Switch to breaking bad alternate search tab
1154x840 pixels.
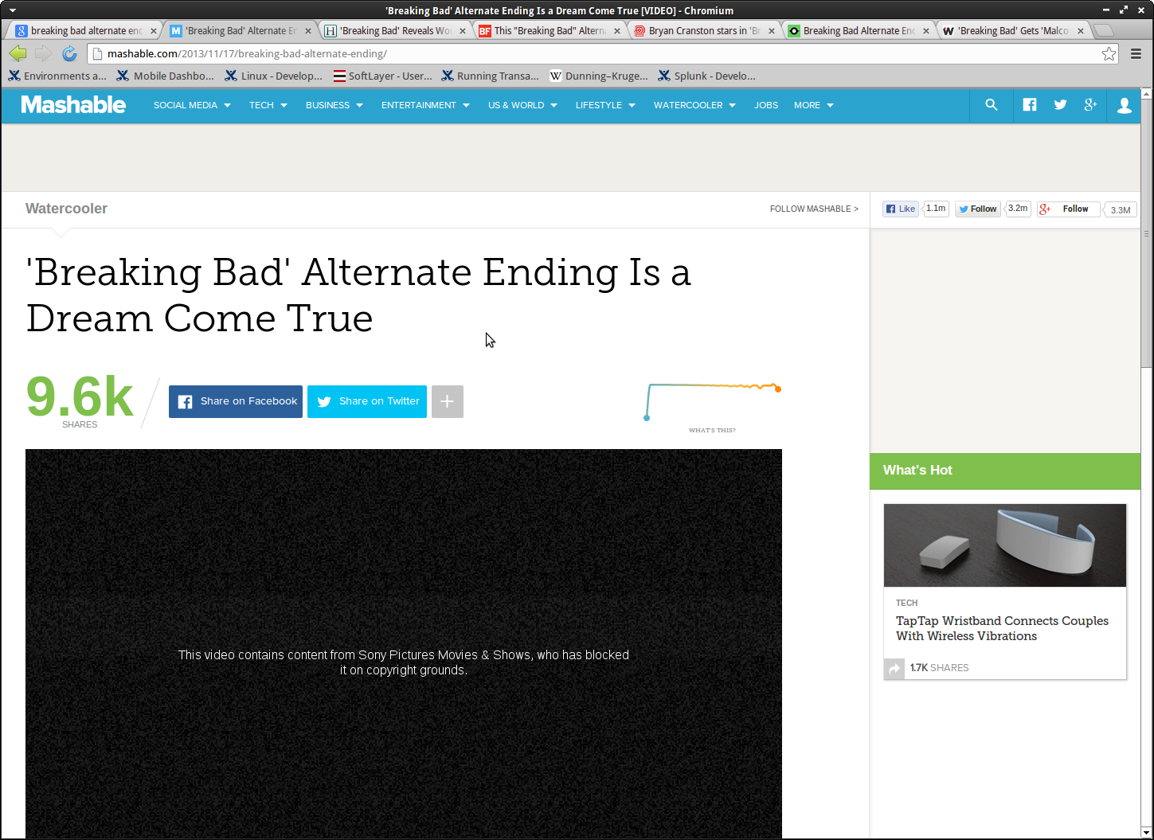click(86, 31)
